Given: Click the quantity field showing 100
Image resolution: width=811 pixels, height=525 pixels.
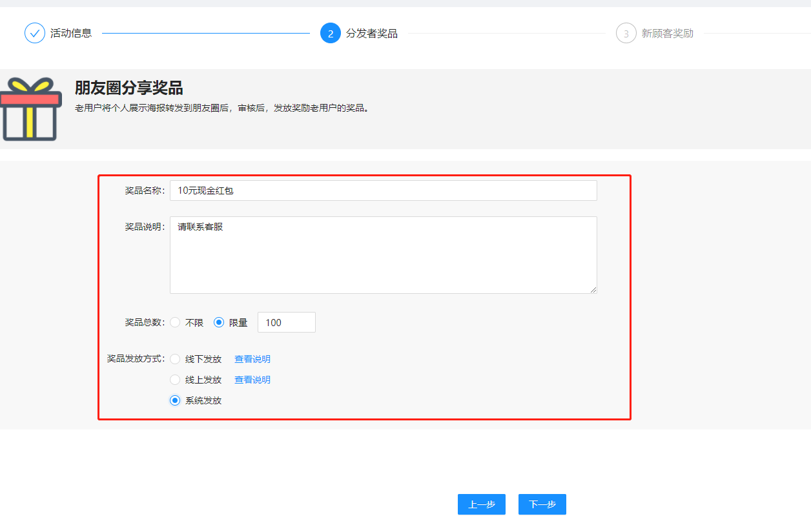Looking at the screenshot, I should pos(286,322).
